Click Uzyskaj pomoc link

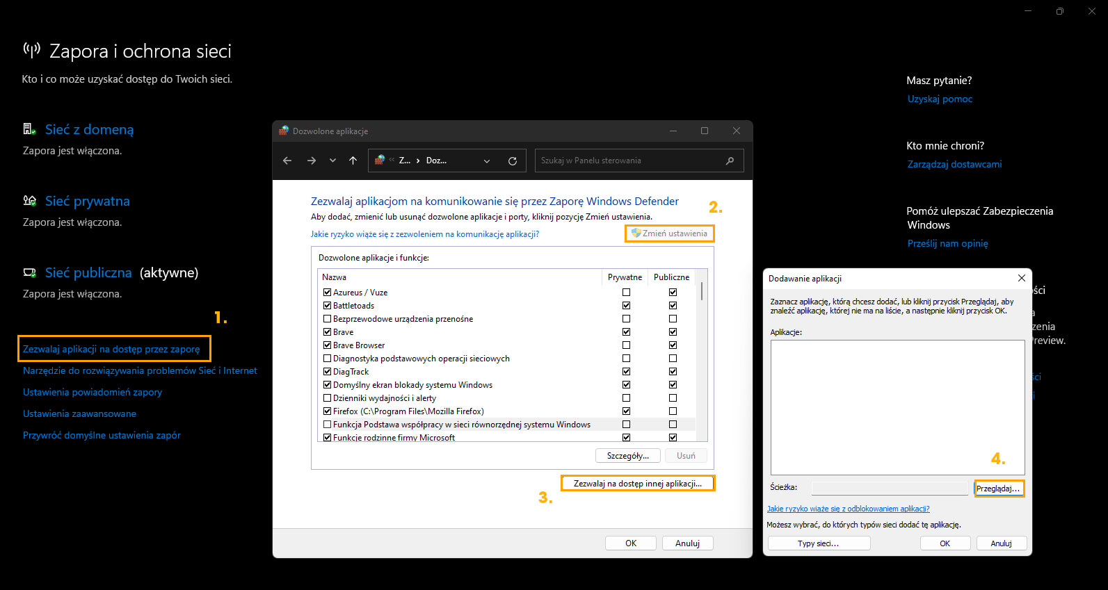tap(940, 99)
